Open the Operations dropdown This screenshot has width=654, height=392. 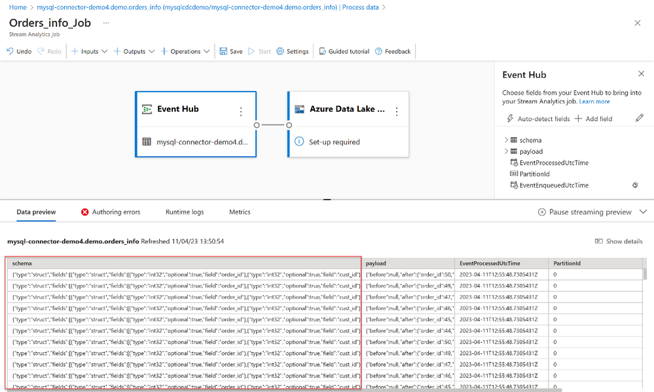[x=185, y=51]
